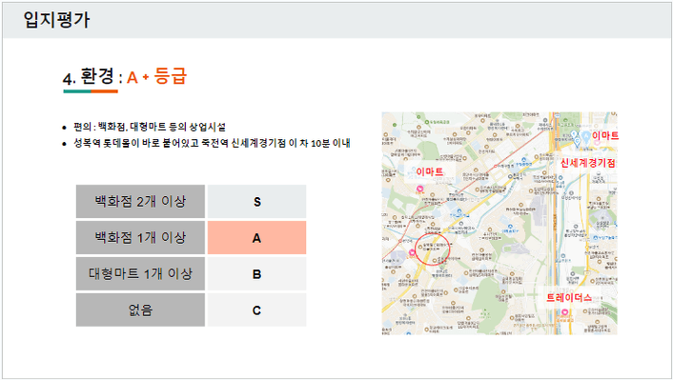
Task: Select the 없음 table cell
Action: click(x=140, y=310)
